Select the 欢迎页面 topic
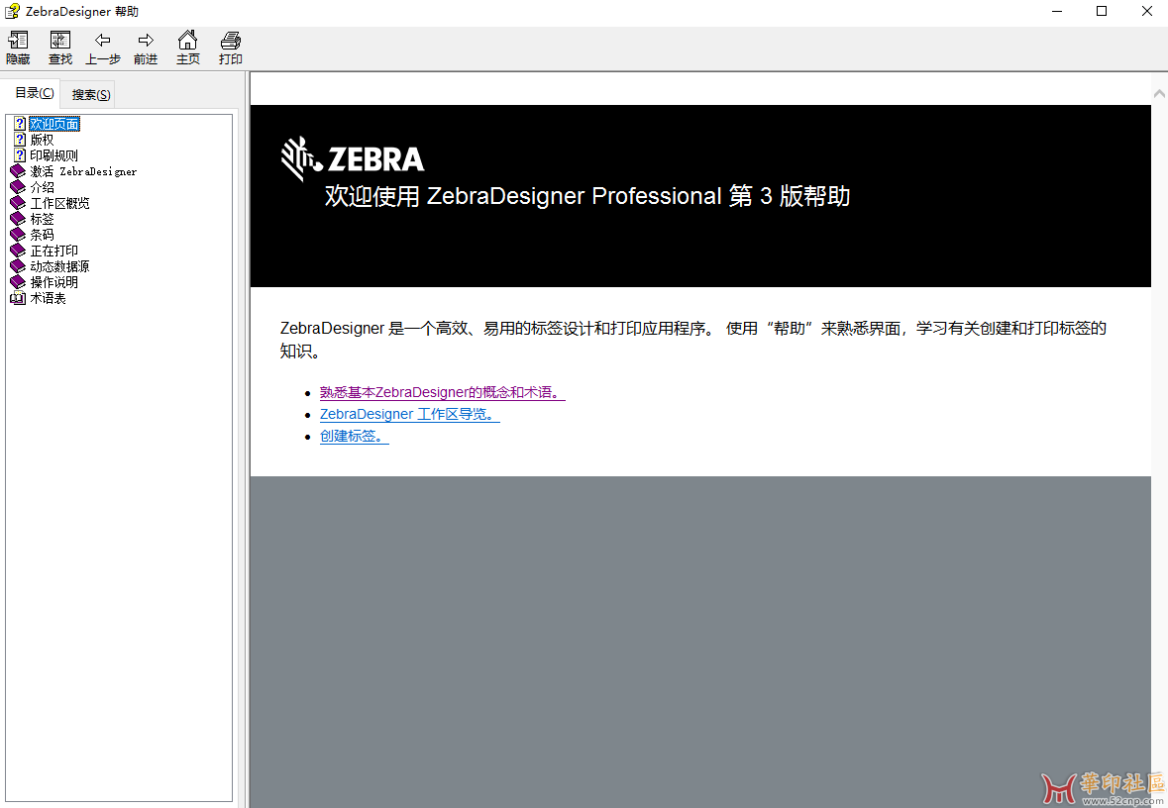 54,124
